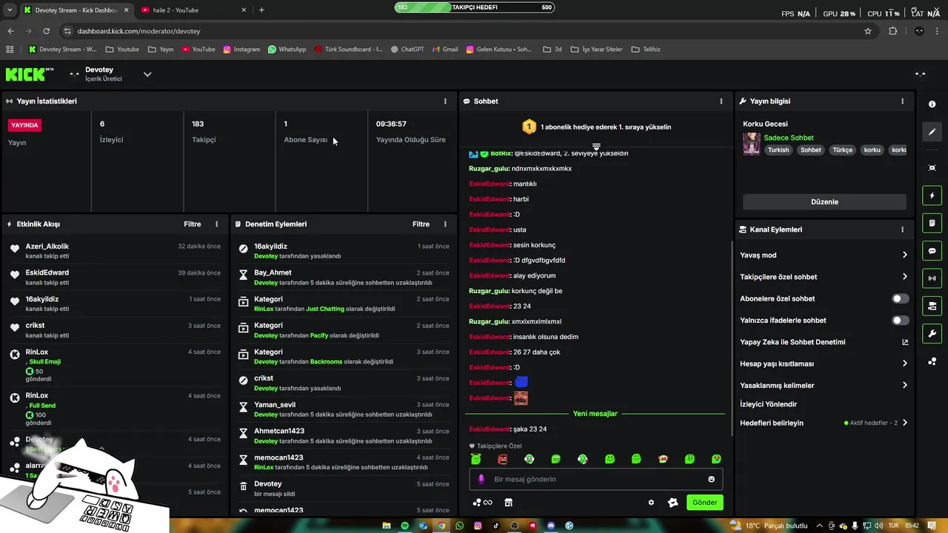Open the Devotey account dropdown chevron
This screenshot has height=533, width=948.
coord(147,74)
